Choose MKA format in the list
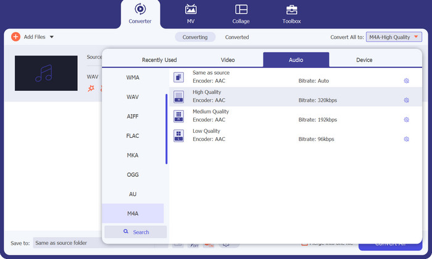432x259 pixels. tap(133, 155)
